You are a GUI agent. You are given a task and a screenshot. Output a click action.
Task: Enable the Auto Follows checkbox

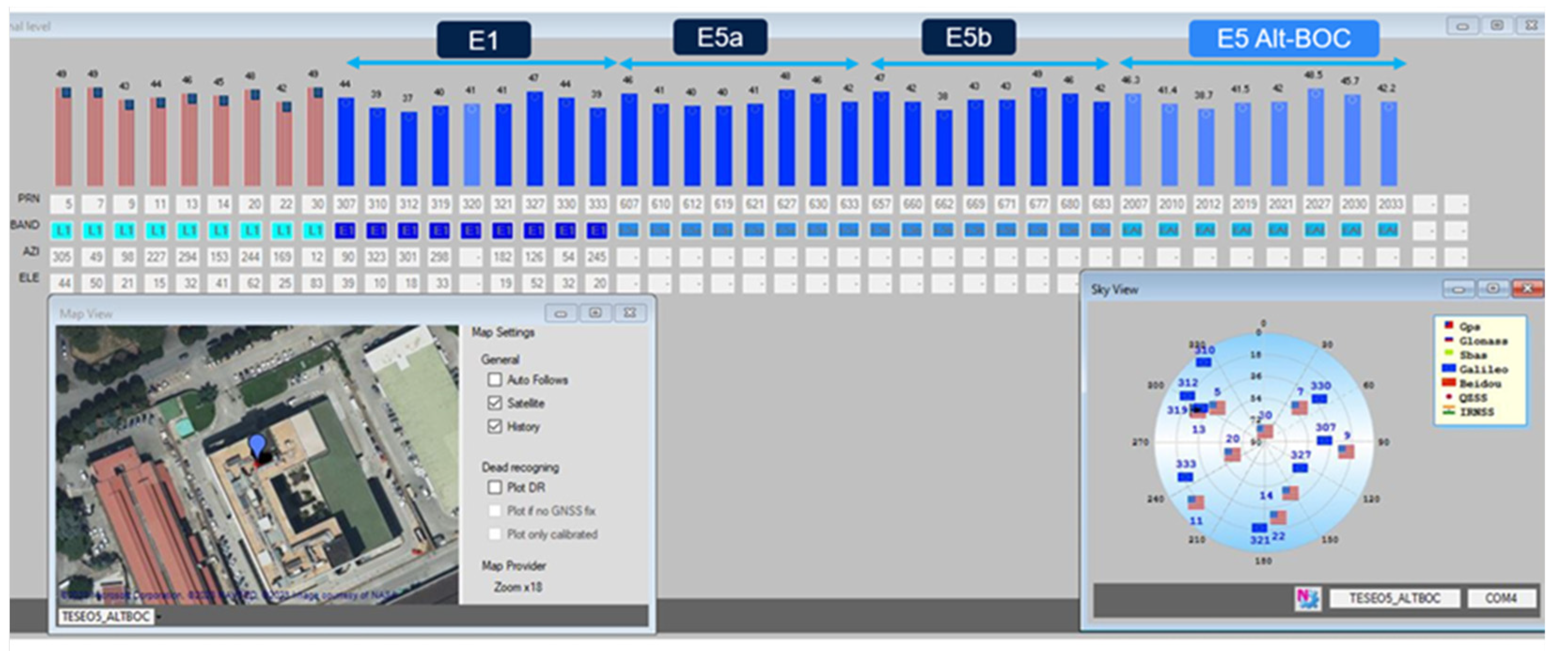point(495,380)
